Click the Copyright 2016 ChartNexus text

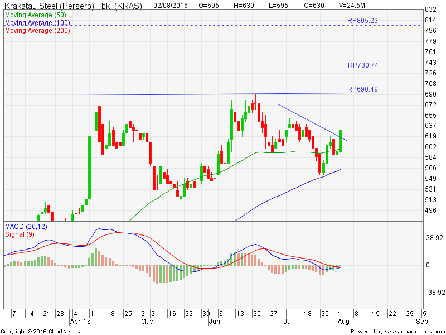(41, 332)
